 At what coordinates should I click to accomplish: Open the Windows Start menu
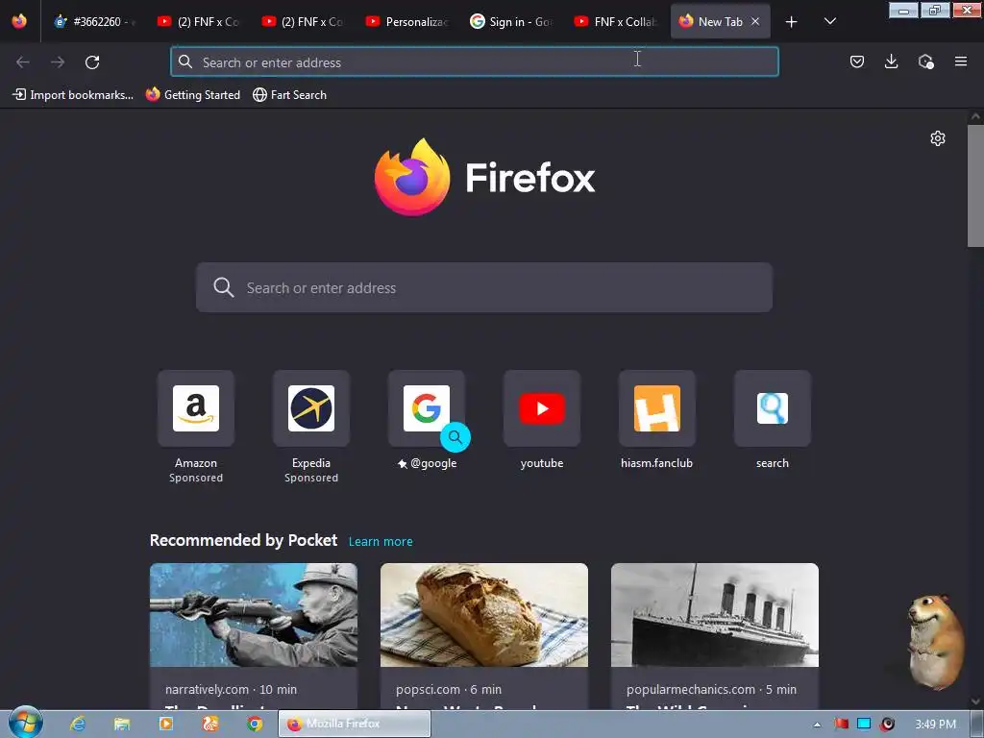[x=25, y=723]
